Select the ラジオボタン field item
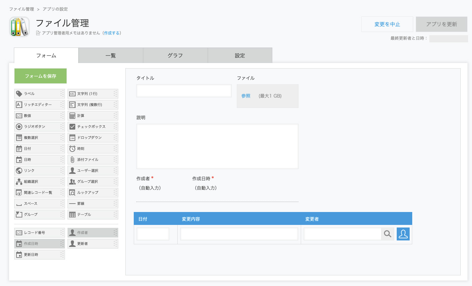This screenshot has height=286, width=472. [x=39, y=127]
